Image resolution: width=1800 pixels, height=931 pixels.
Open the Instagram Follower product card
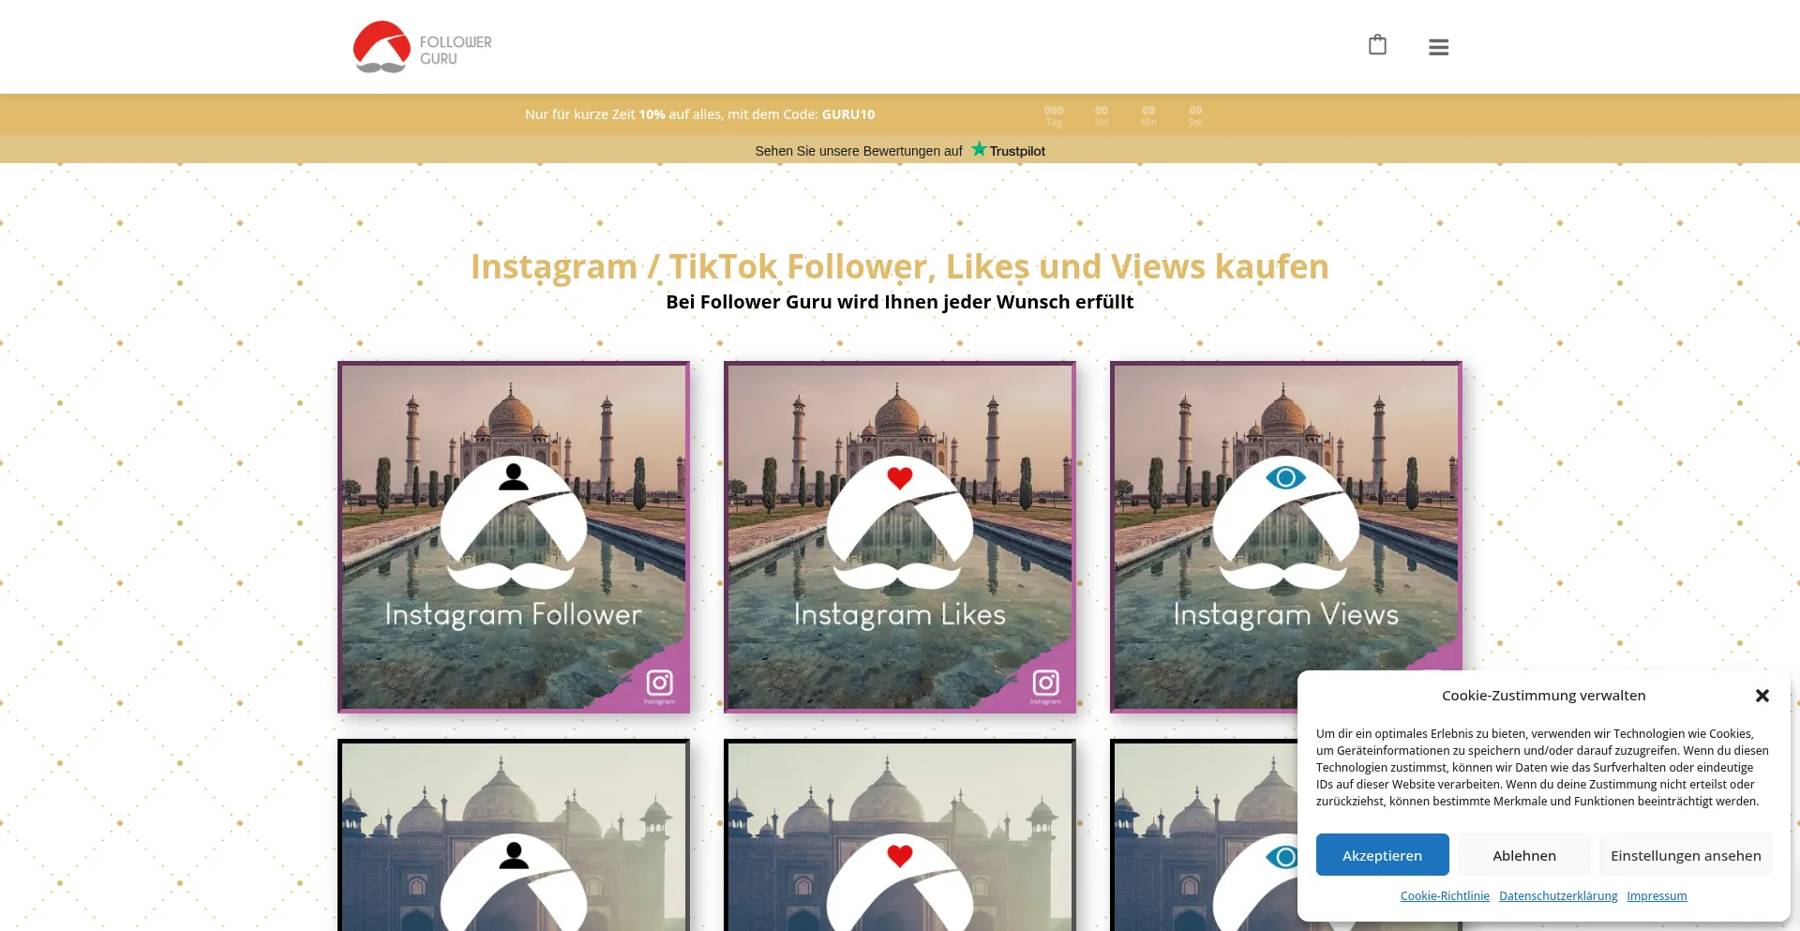tap(514, 537)
